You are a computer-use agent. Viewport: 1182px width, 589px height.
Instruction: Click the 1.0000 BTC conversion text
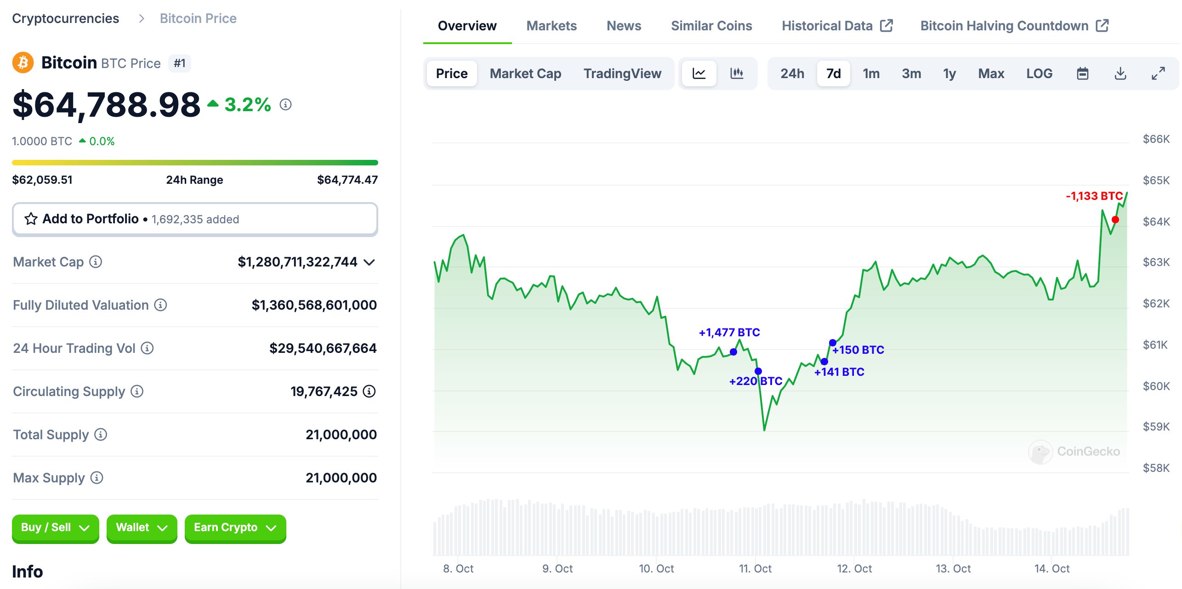click(42, 141)
